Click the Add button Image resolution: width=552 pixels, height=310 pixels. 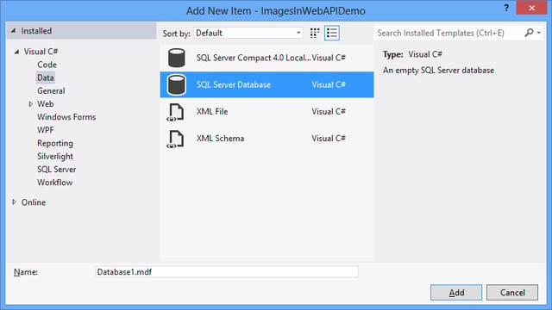[456, 293]
